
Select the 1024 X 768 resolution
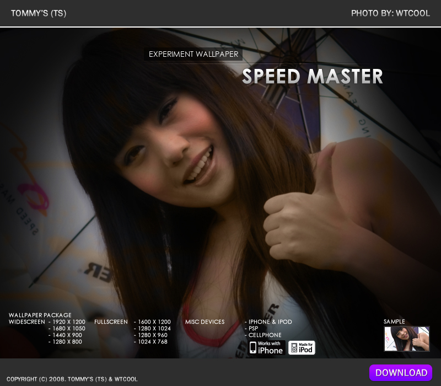[x=153, y=341]
